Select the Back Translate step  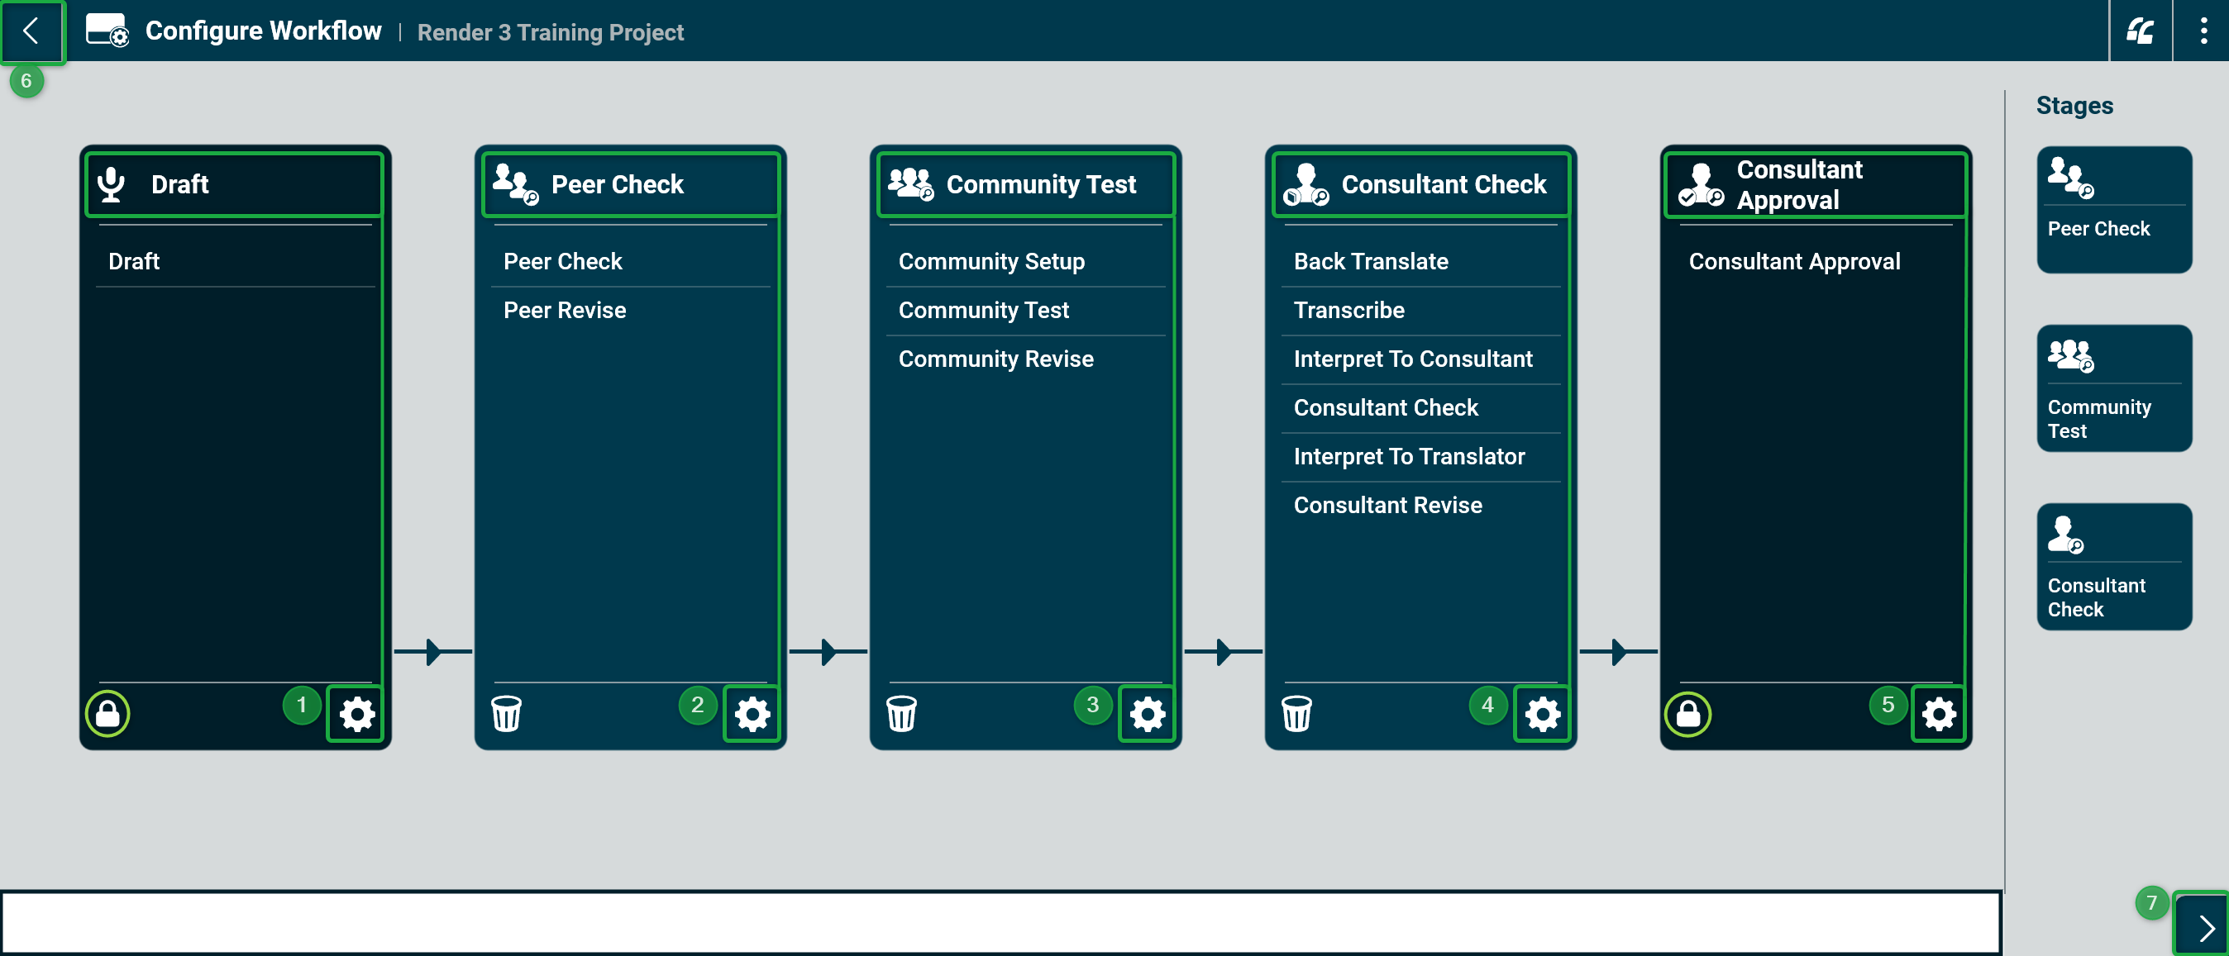click(1370, 261)
